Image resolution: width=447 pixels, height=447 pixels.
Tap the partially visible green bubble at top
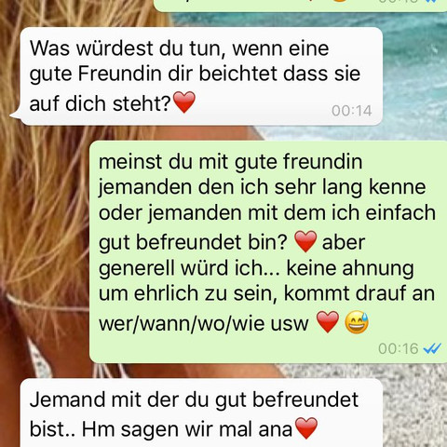click(301, 6)
